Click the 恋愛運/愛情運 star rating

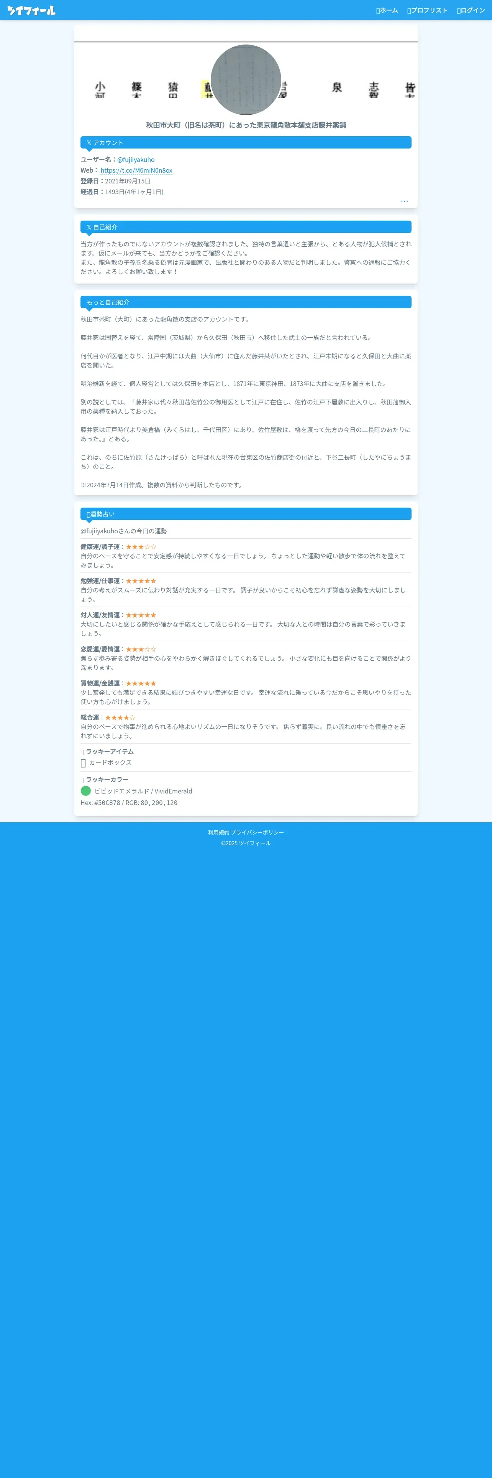click(x=141, y=649)
